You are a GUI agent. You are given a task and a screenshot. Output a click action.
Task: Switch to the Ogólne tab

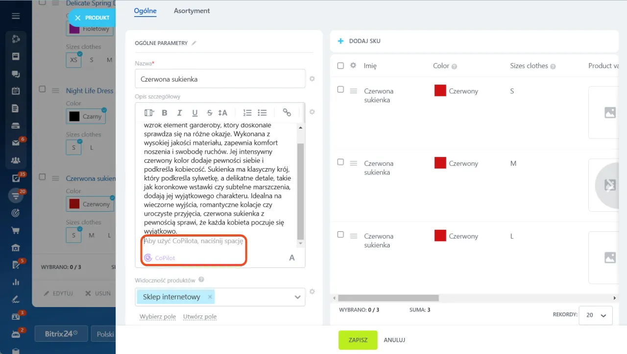click(145, 11)
